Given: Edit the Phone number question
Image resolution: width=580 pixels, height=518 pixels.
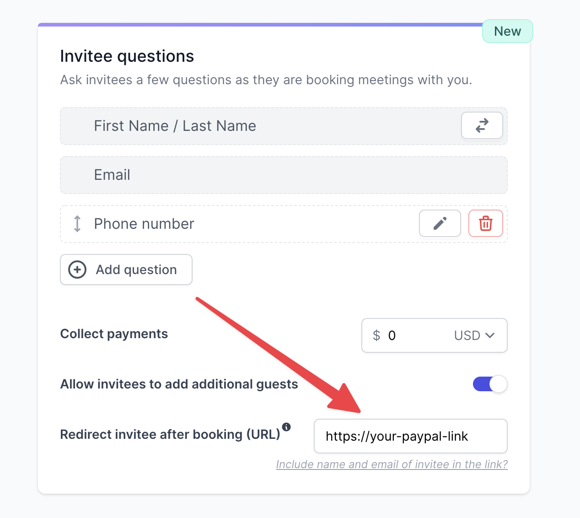Looking at the screenshot, I should tap(440, 224).
